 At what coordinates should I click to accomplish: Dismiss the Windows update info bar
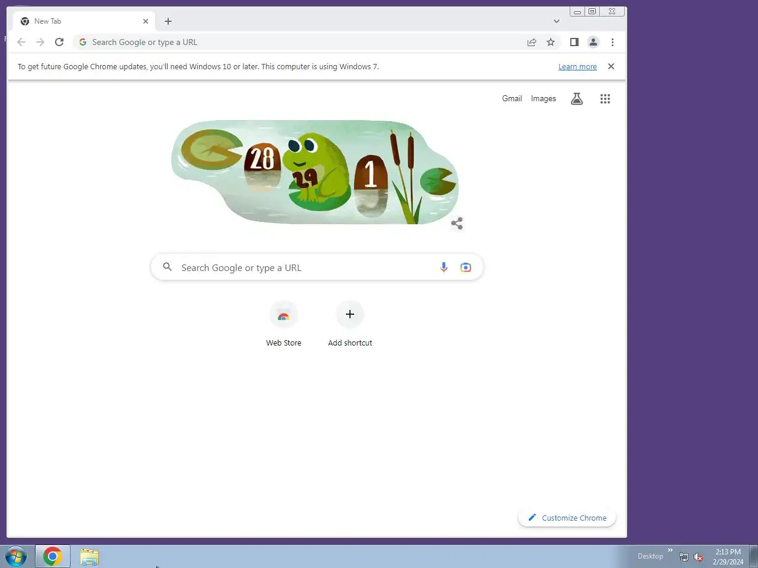[611, 66]
